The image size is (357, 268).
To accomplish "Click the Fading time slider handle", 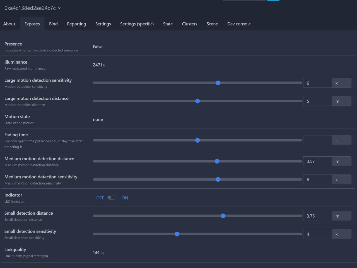I will point(197,140).
